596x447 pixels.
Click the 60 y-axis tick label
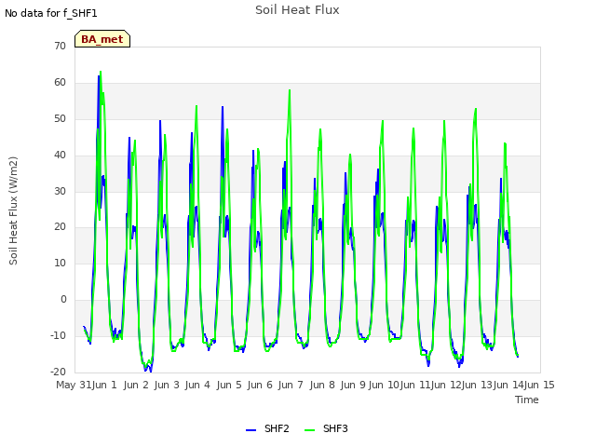(60, 82)
